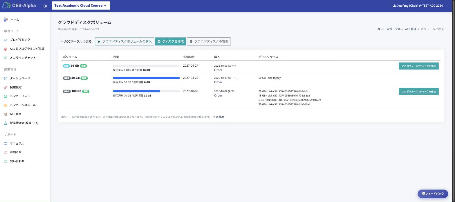
Task: Click the disk entry ending in 774c88e3
Action: click(x=284, y=96)
